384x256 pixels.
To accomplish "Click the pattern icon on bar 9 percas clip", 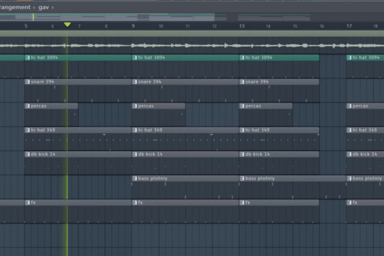I will (135, 106).
